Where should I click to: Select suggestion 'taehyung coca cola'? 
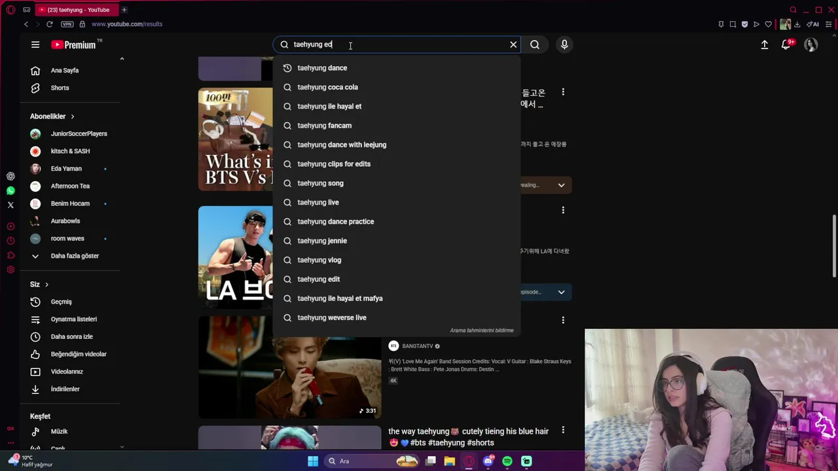pos(397,87)
